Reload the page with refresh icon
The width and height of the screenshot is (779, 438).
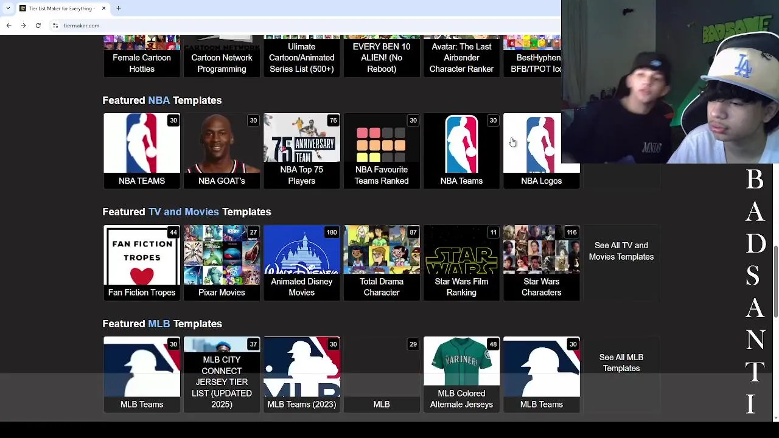click(x=38, y=26)
